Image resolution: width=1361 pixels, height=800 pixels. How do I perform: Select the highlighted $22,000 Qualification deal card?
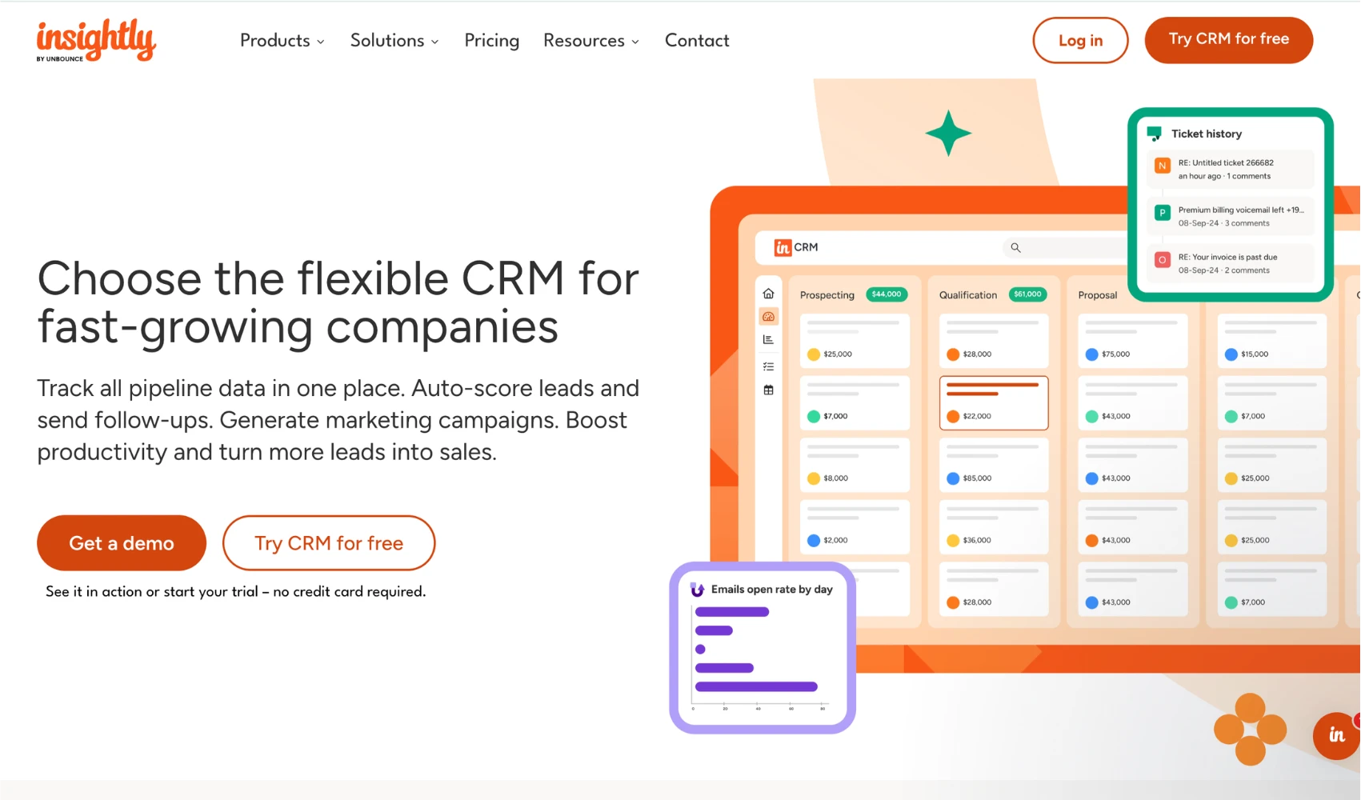coord(994,403)
